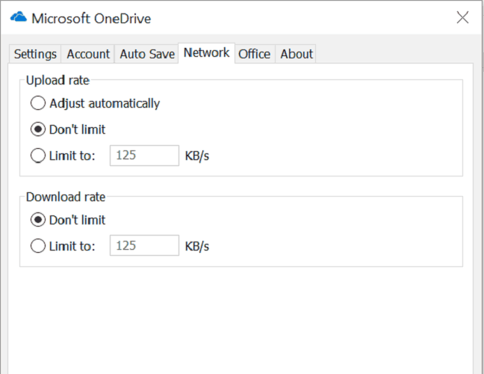Click KB/s label beside upload limit
Screen dimensions: 484x374
point(197,156)
